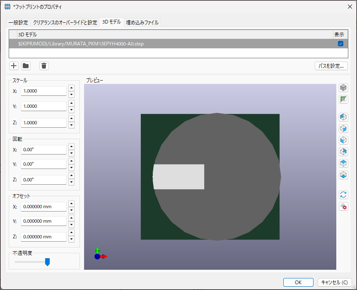Increase scale X with up arrow
357x290 pixels.
point(71,88)
